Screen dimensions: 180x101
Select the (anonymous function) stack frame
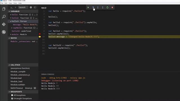pos(23,68)
